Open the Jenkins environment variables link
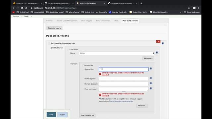This screenshot has width=212, height=119. (x=122, y=101)
